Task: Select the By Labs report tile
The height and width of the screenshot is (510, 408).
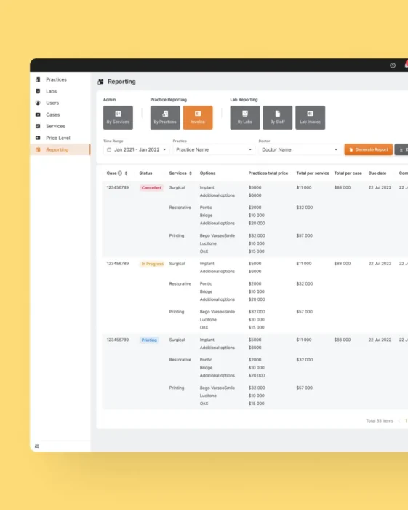Action: 245,117
